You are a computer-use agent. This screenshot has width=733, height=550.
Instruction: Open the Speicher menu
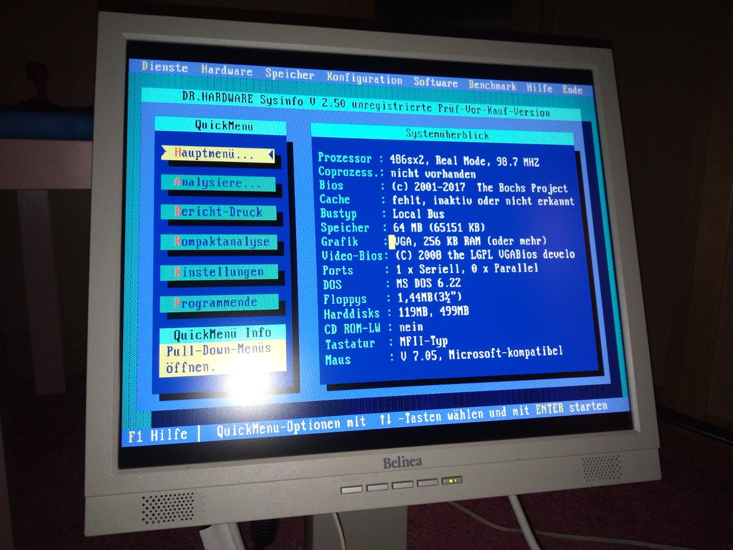(290, 75)
